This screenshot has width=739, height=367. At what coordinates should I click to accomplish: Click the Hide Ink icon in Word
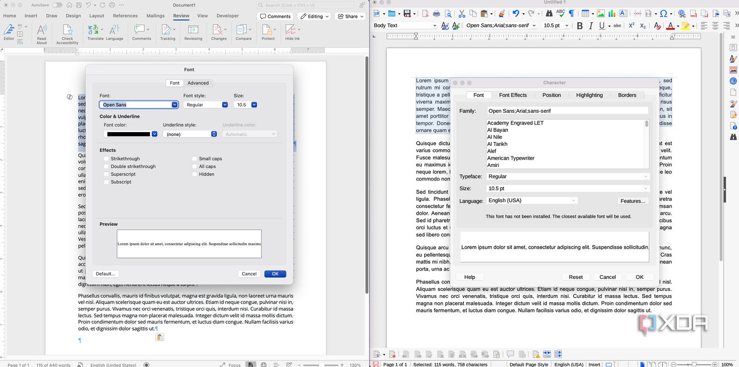pyautogui.click(x=292, y=30)
